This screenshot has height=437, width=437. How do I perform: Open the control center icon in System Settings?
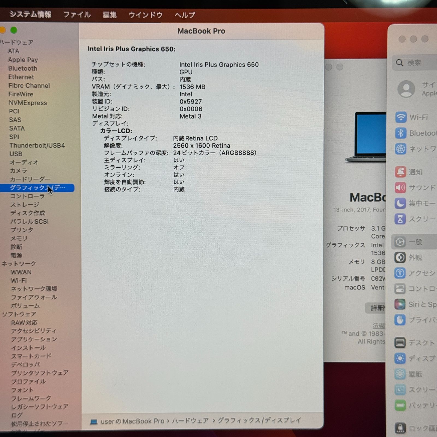(400, 288)
